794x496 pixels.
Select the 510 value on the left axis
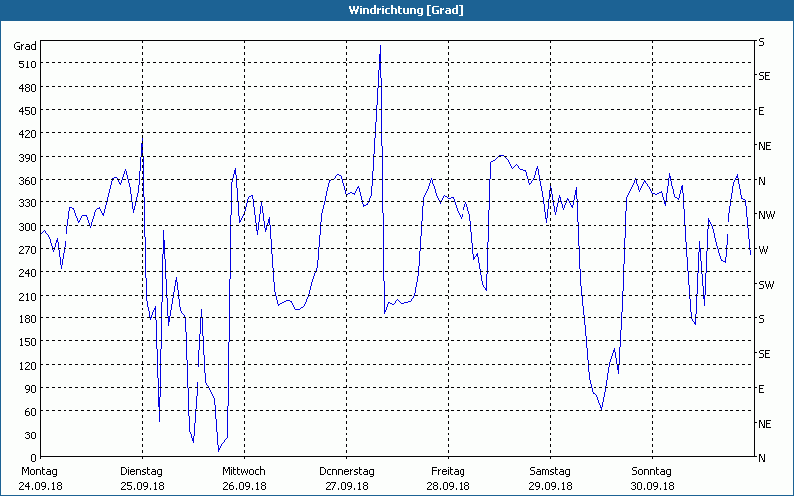tap(28, 64)
